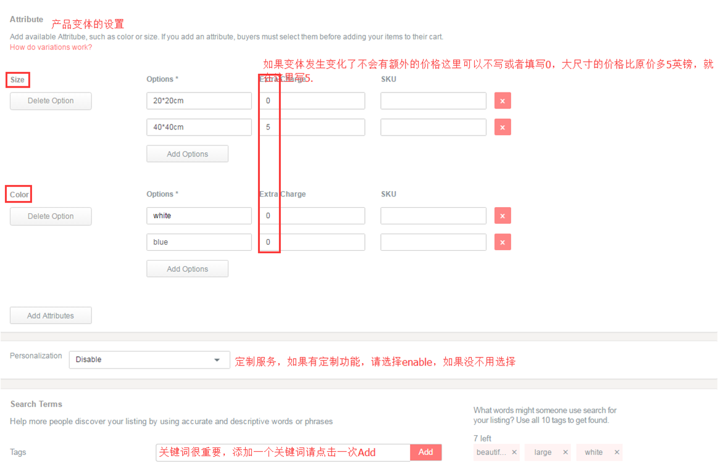Focus the Tags input field

click(283, 452)
